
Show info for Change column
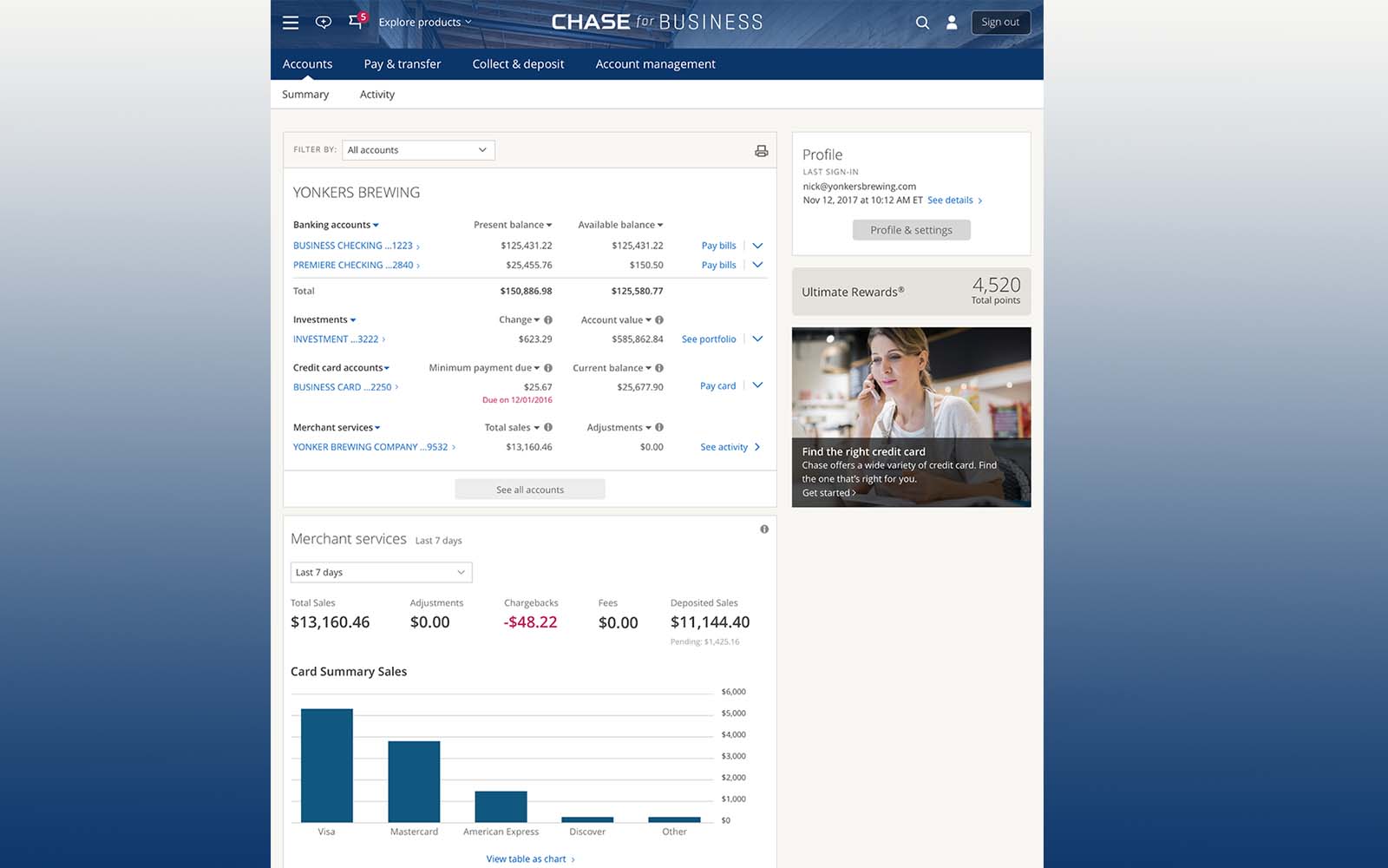pyautogui.click(x=548, y=320)
